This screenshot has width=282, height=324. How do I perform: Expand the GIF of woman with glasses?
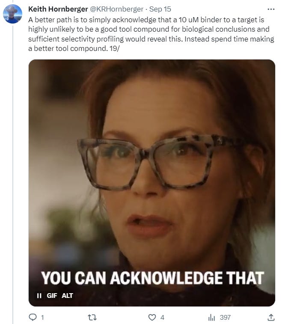tap(152, 183)
